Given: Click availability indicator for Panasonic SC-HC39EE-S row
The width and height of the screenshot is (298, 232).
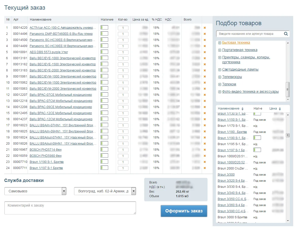Looking at the screenshot, I should [x=104, y=40].
